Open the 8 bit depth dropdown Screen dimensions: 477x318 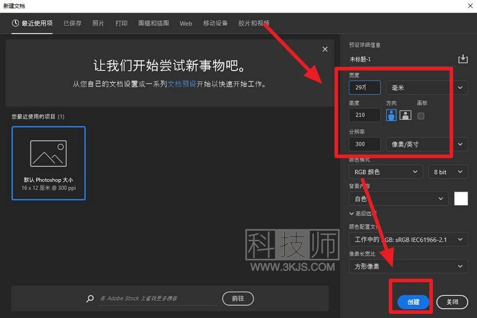448,172
